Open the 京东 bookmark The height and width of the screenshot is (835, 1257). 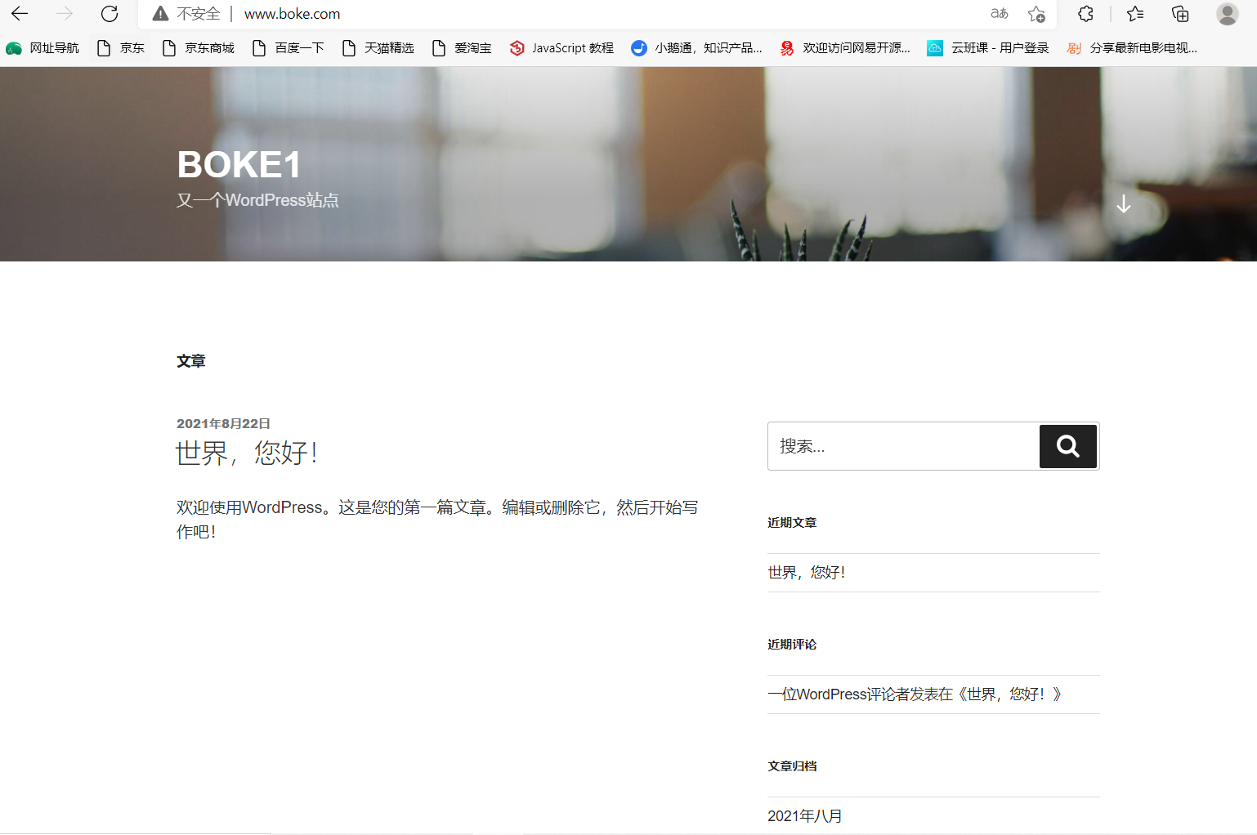pyautogui.click(x=120, y=47)
